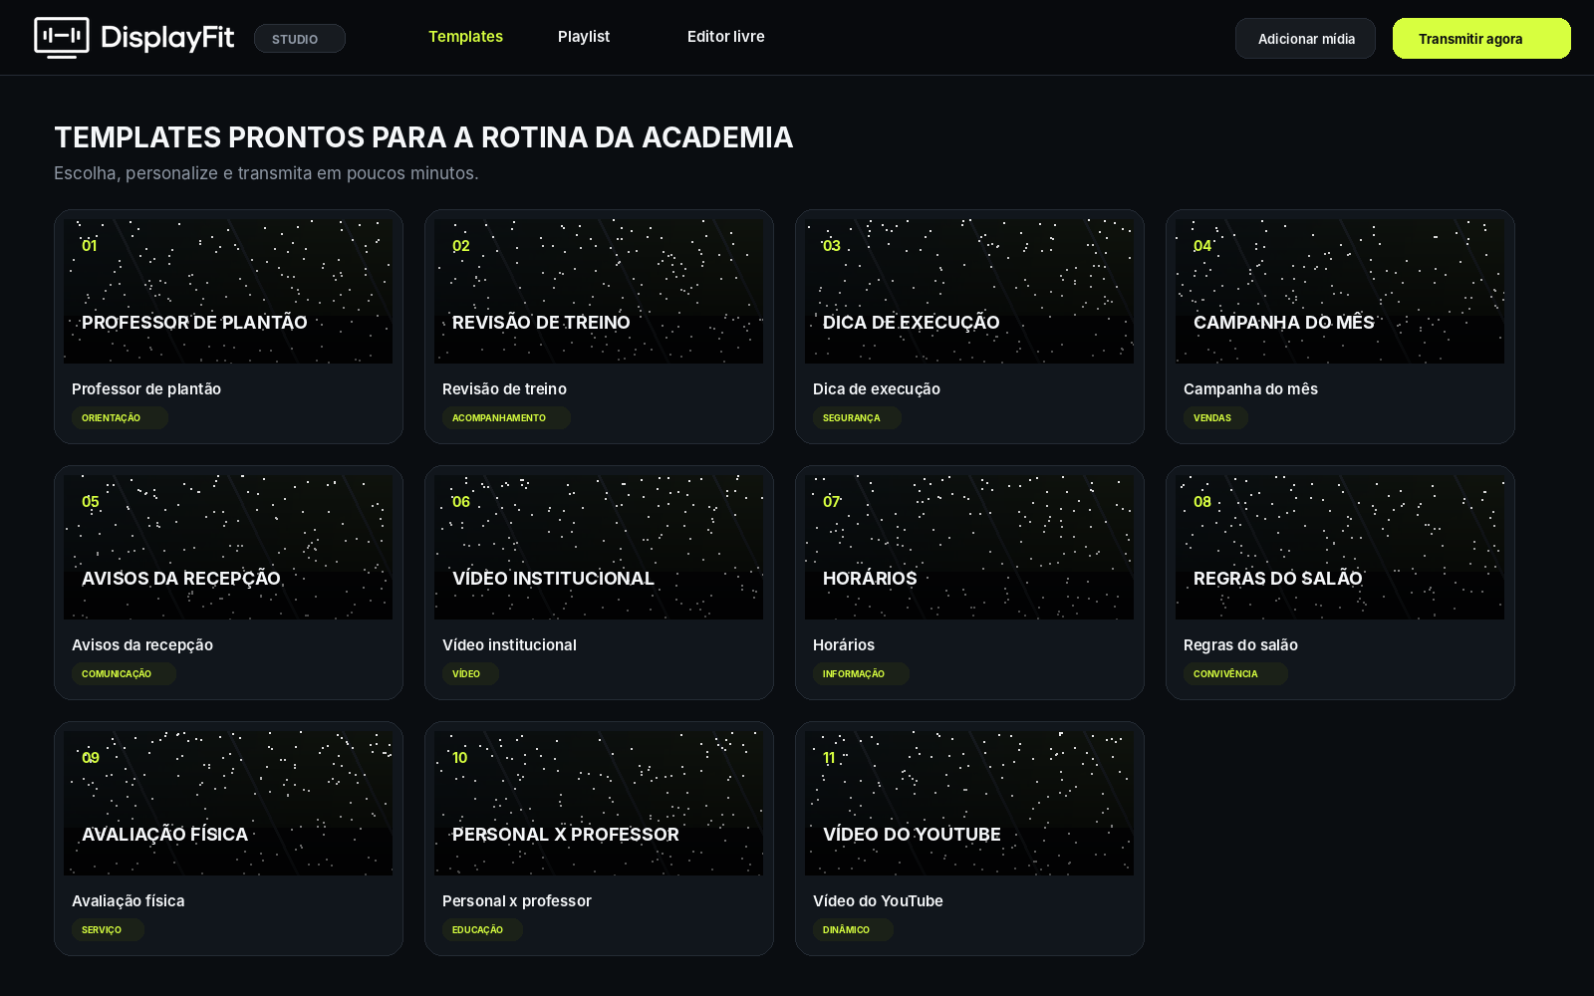The height and width of the screenshot is (996, 1594).
Task: Open the Templates tab
Action: pyautogui.click(x=465, y=37)
